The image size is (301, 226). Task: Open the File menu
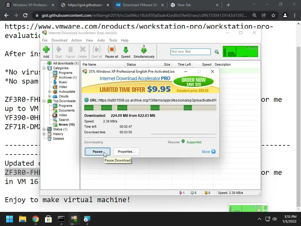point(45,40)
